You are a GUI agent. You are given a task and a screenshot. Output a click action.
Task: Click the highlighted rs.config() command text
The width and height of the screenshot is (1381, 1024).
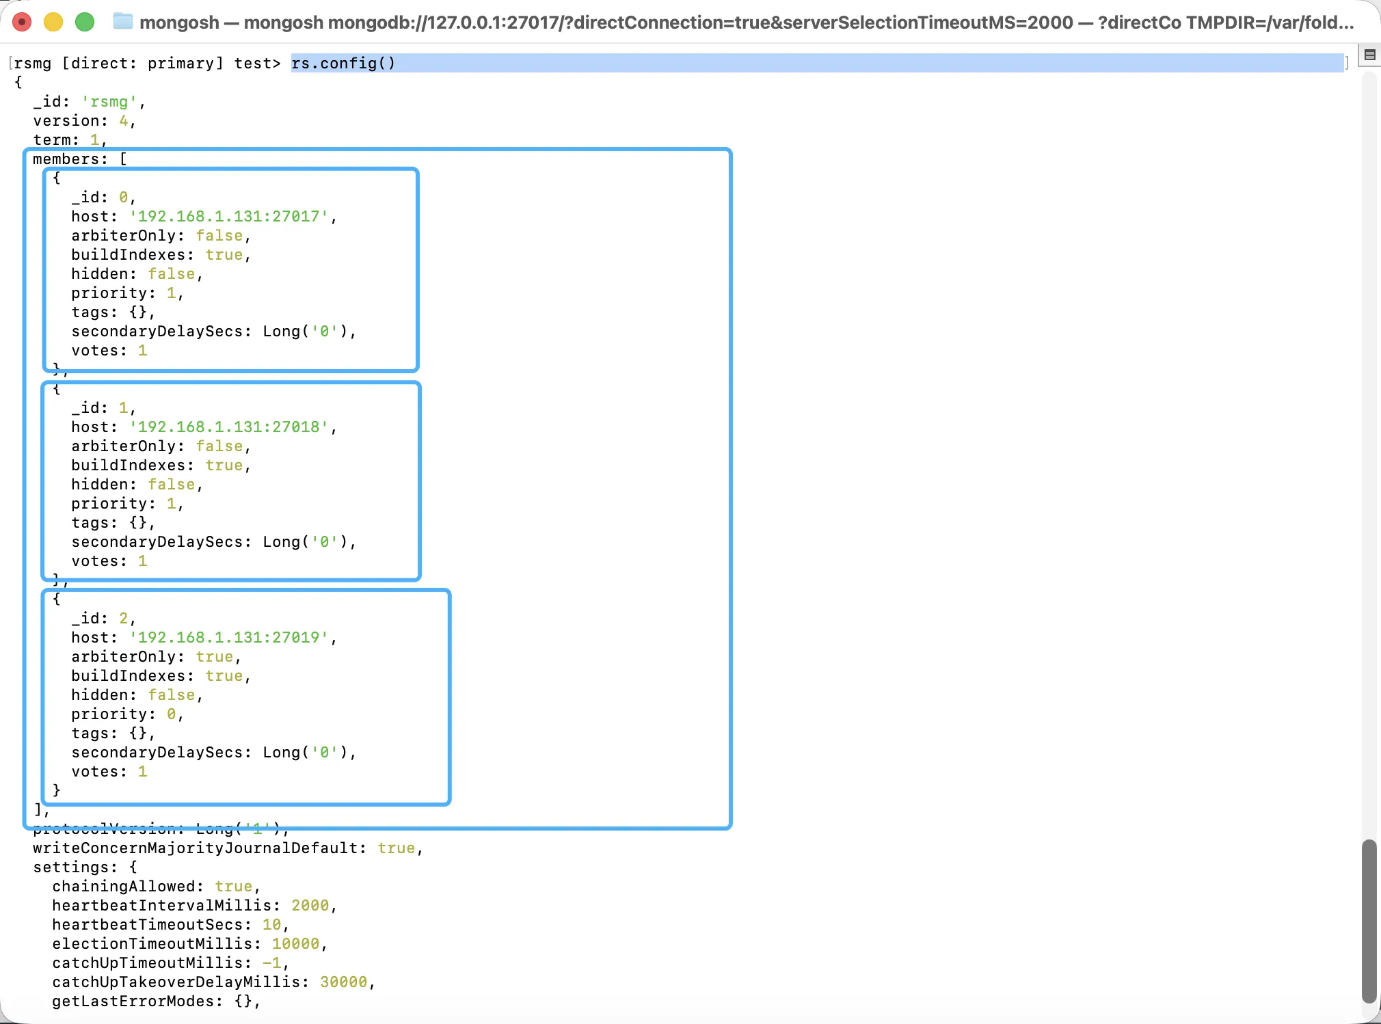343,64
